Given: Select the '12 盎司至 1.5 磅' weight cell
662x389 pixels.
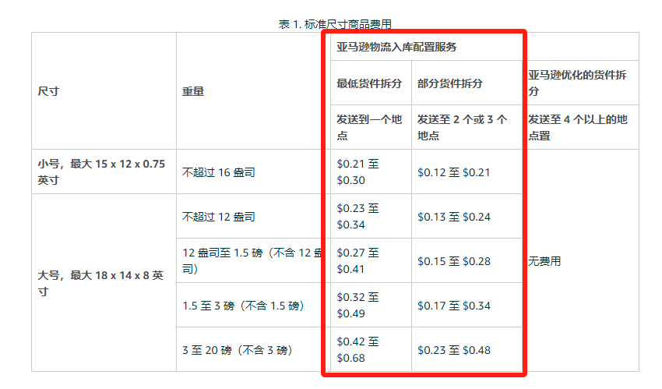Looking at the screenshot, I should [253, 260].
